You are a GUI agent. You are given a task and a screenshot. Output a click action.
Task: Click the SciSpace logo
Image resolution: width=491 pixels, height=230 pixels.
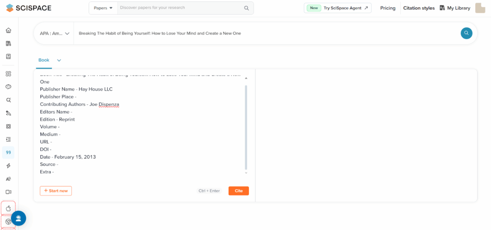pyautogui.click(x=28, y=8)
